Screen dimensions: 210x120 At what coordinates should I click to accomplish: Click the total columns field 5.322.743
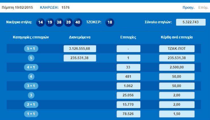tap(191, 22)
